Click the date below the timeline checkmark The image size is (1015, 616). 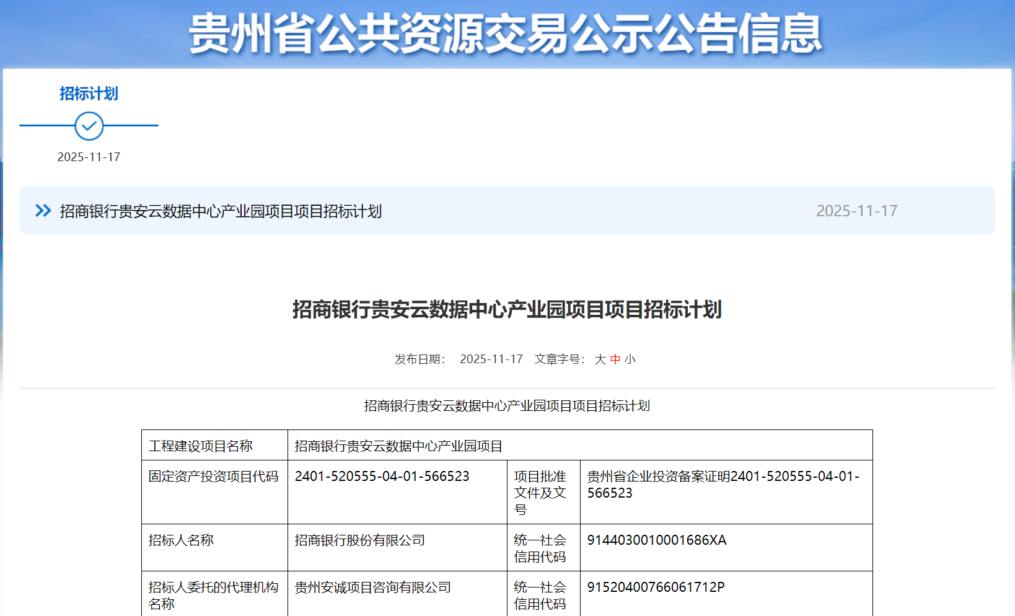(89, 157)
